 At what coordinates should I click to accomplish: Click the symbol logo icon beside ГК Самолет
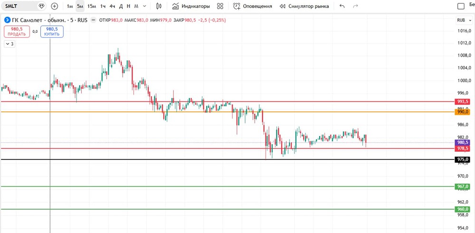point(7,20)
